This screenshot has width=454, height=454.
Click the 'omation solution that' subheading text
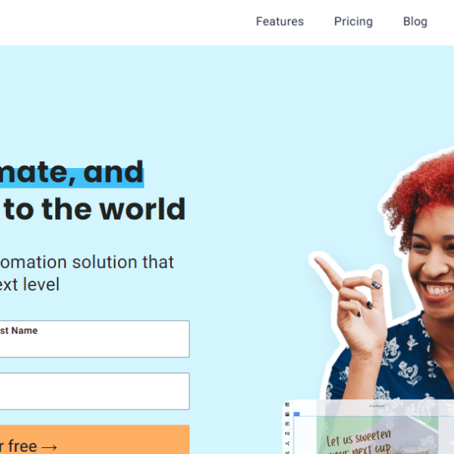(x=86, y=262)
